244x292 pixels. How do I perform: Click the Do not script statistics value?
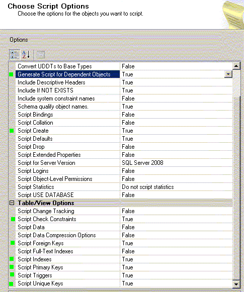coord(147,187)
